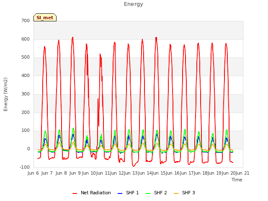
Task: Click the Jun 9 x-axis tick label
Action: [x=75, y=173]
